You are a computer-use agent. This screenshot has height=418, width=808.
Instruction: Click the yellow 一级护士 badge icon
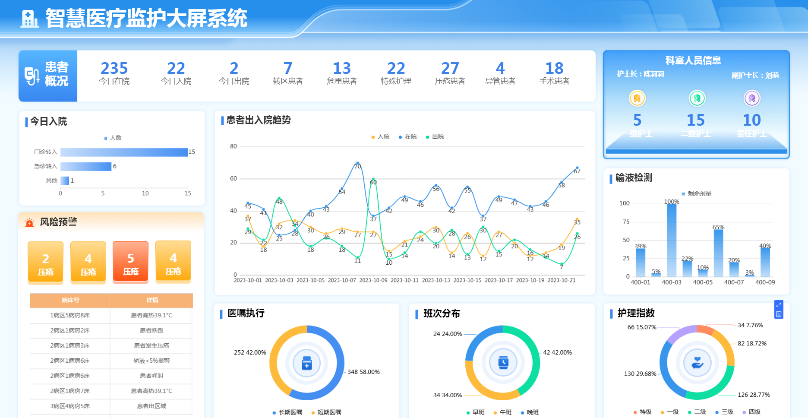click(637, 98)
